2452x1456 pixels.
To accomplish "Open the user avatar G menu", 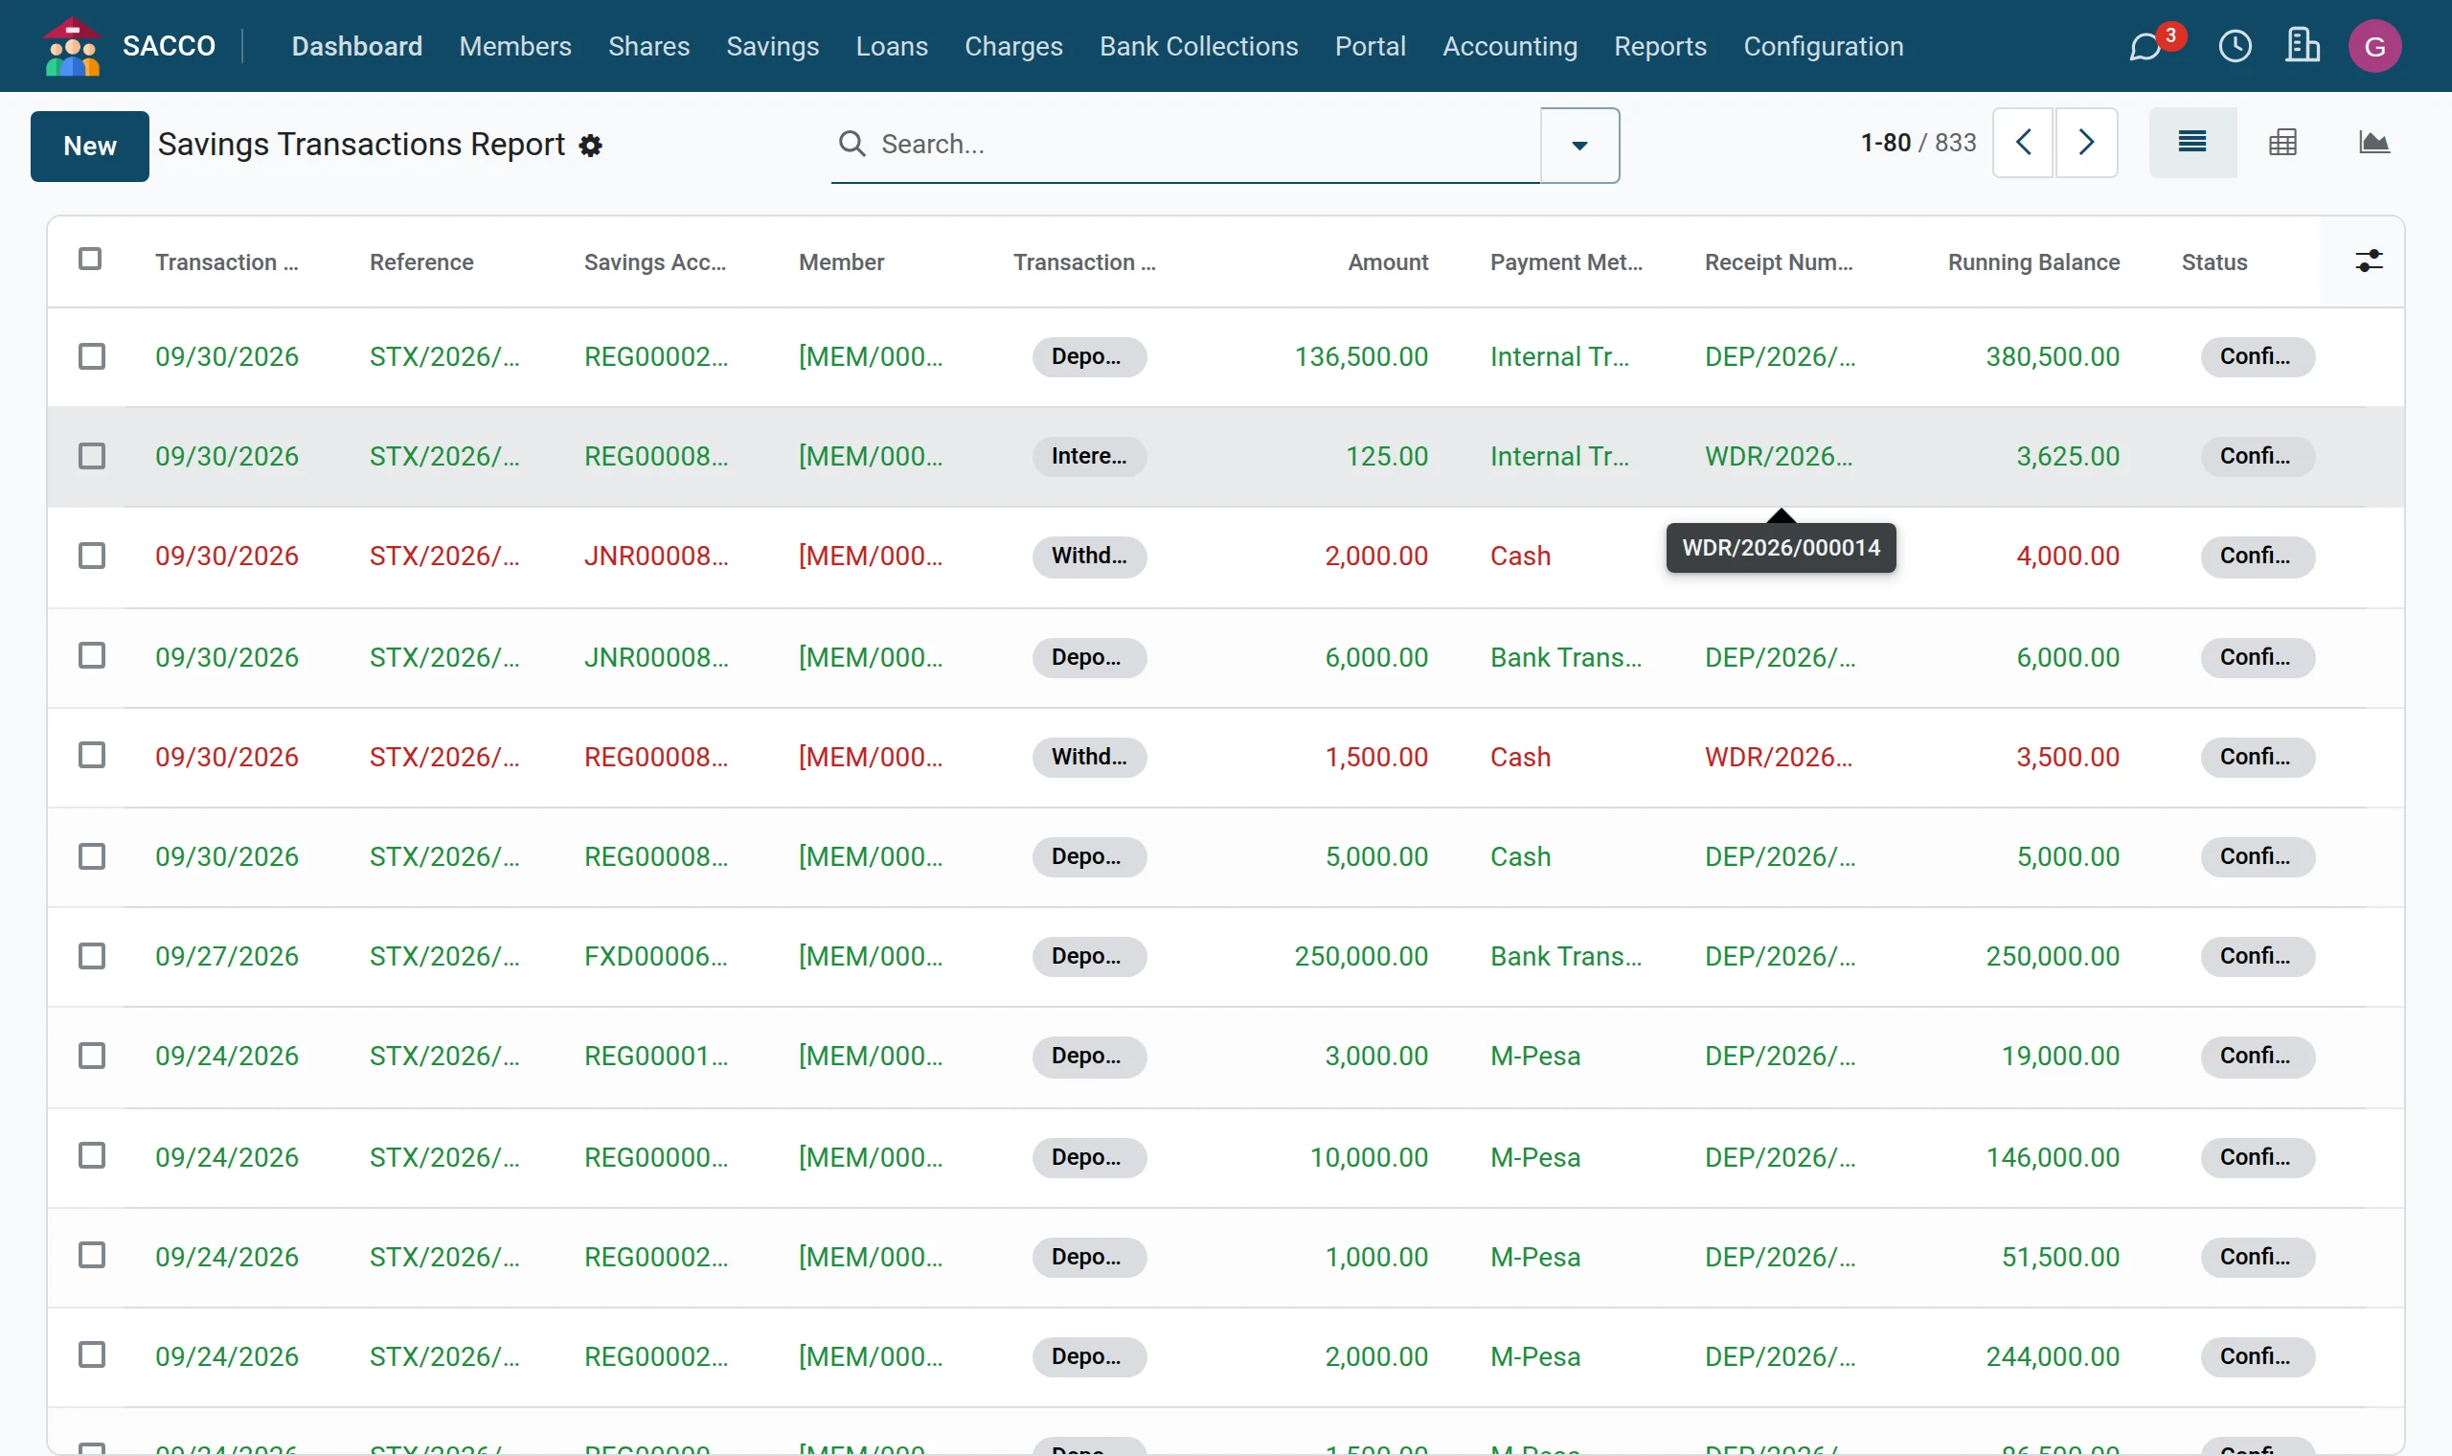I will point(2374,46).
